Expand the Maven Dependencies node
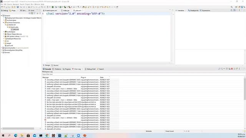 coord(3,34)
